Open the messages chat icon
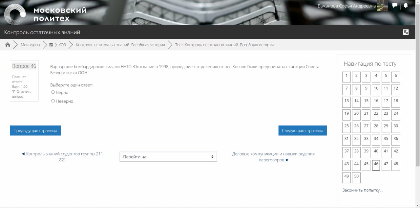The image size is (420, 208). pos(395,6)
